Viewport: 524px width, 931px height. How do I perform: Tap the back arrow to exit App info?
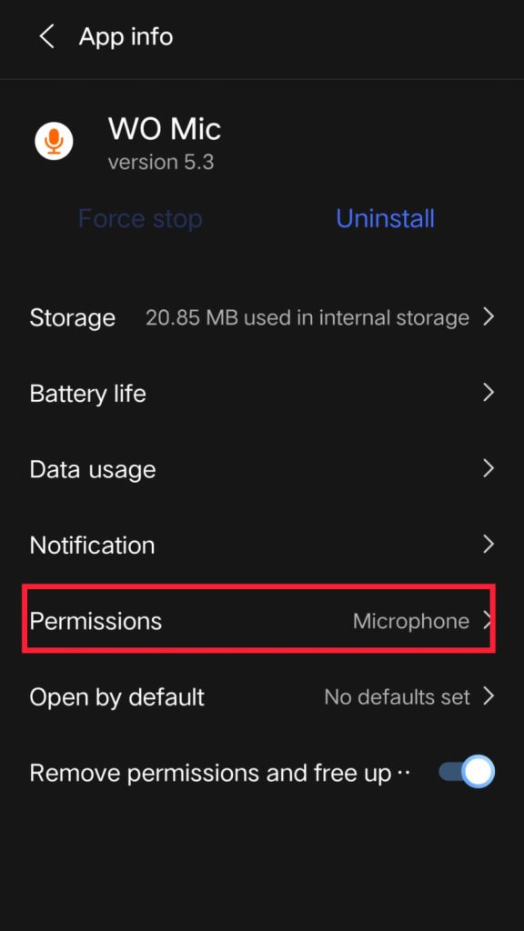[x=45, y=36]
